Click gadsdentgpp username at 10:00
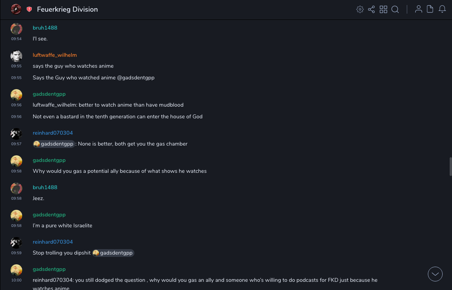This screenshot has height=290, width=452. click(49, 269)
